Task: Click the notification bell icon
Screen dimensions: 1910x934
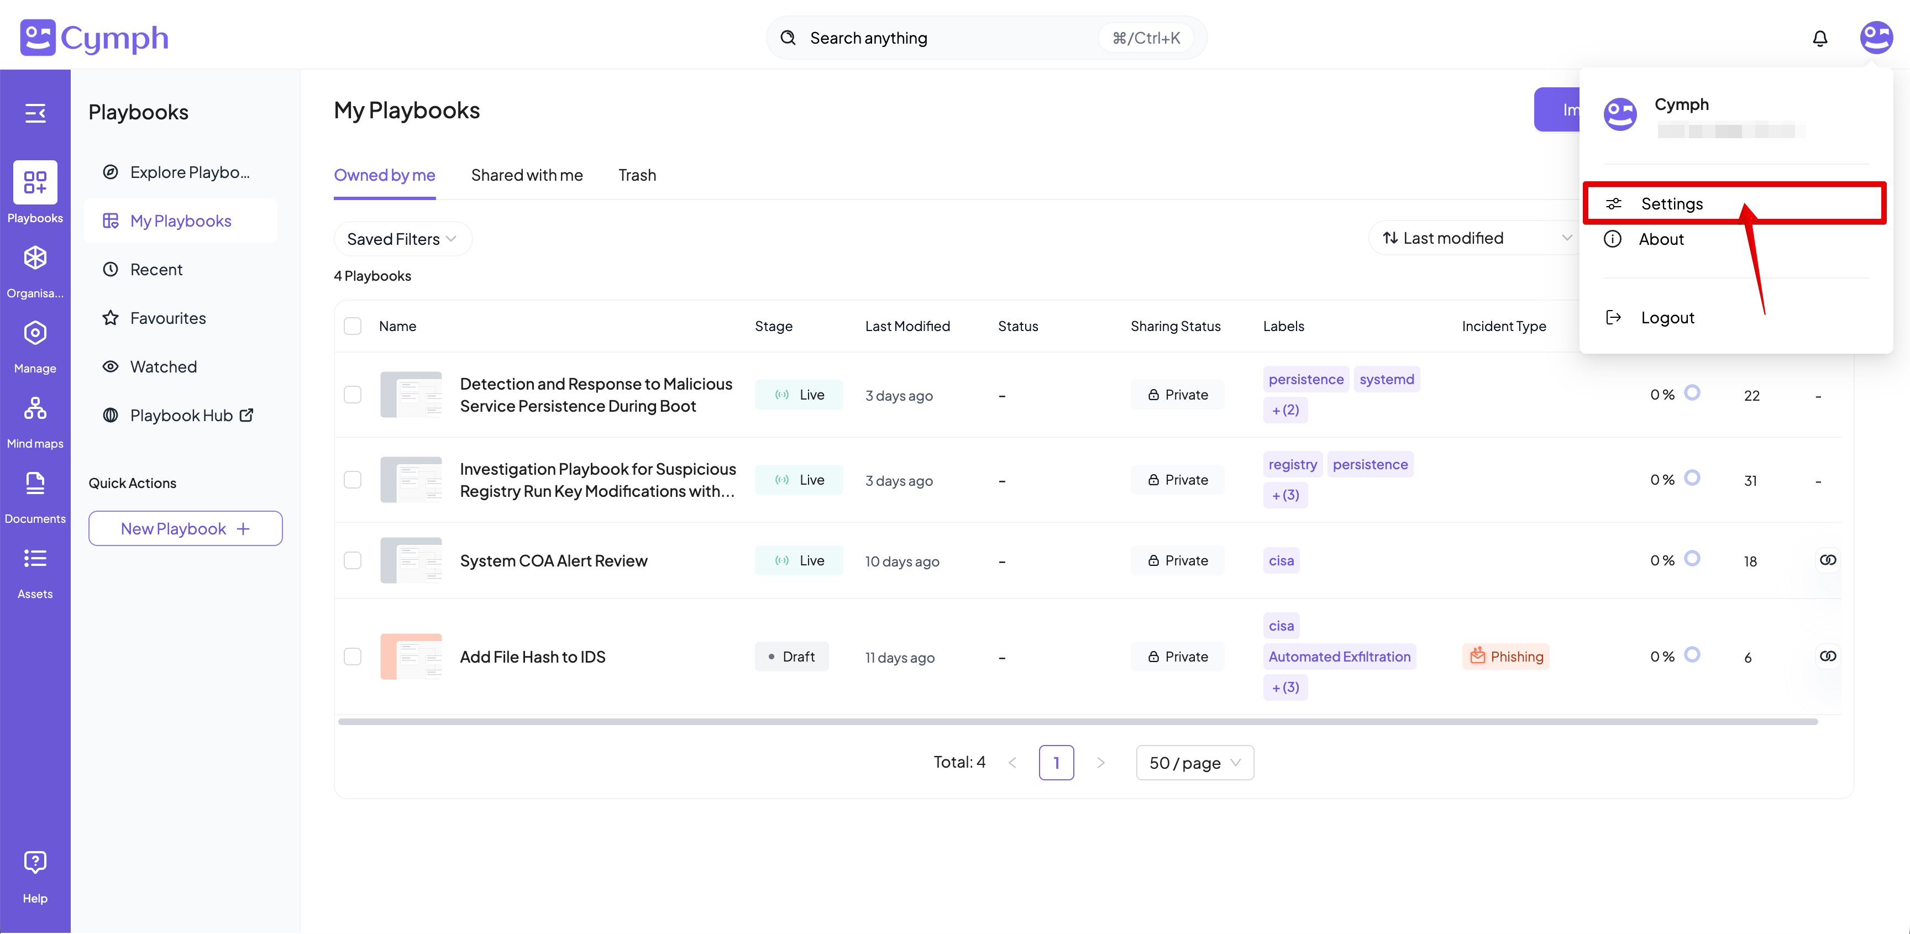Action: point(1819,38)
